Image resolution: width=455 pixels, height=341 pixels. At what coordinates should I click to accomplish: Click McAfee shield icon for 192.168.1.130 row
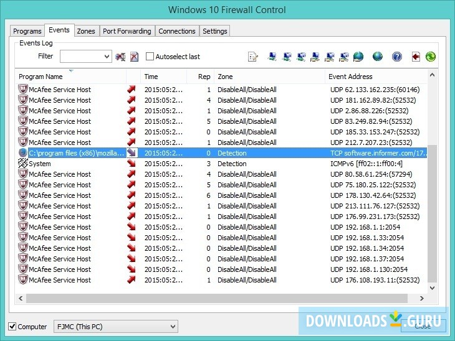coord(22,269)
